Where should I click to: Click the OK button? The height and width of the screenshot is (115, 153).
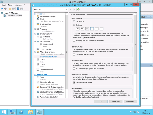pyautogui.click(x=101, y=101)
